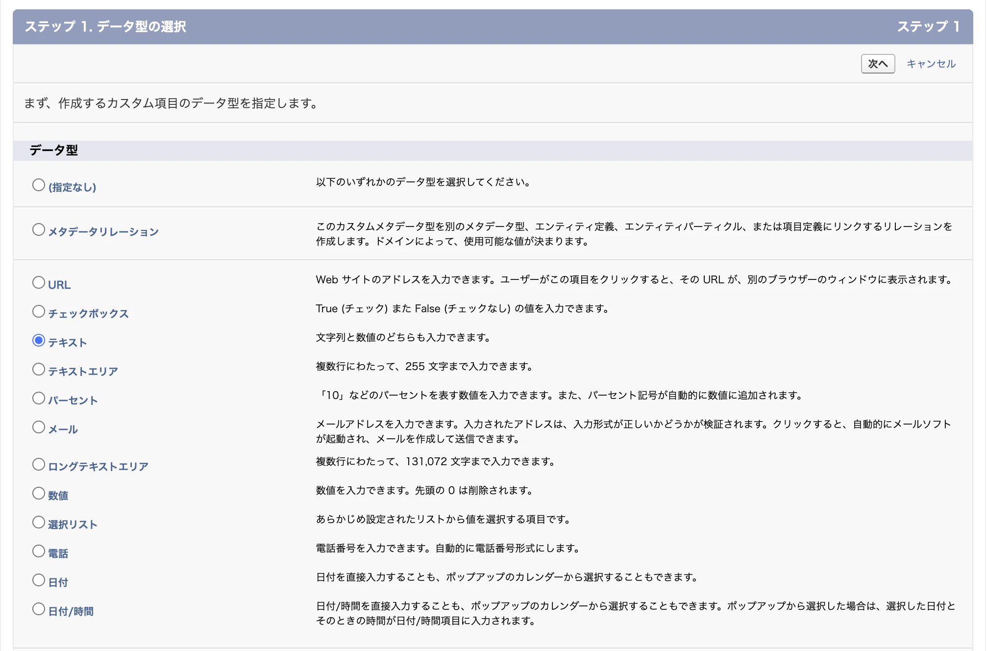Image resolution: width=987 pixels, height=651 pixels.
Task: Select the 日付/時間 radio button
Action: (39, 609)
